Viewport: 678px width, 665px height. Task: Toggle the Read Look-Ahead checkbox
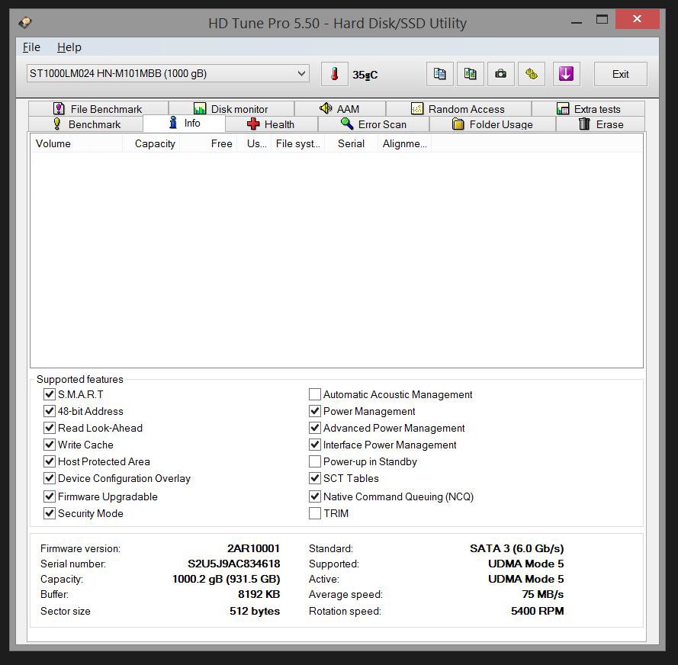click(x=50, y=428)
